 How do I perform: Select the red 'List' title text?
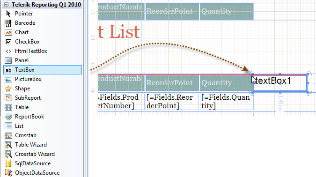[x=125, y=32]
